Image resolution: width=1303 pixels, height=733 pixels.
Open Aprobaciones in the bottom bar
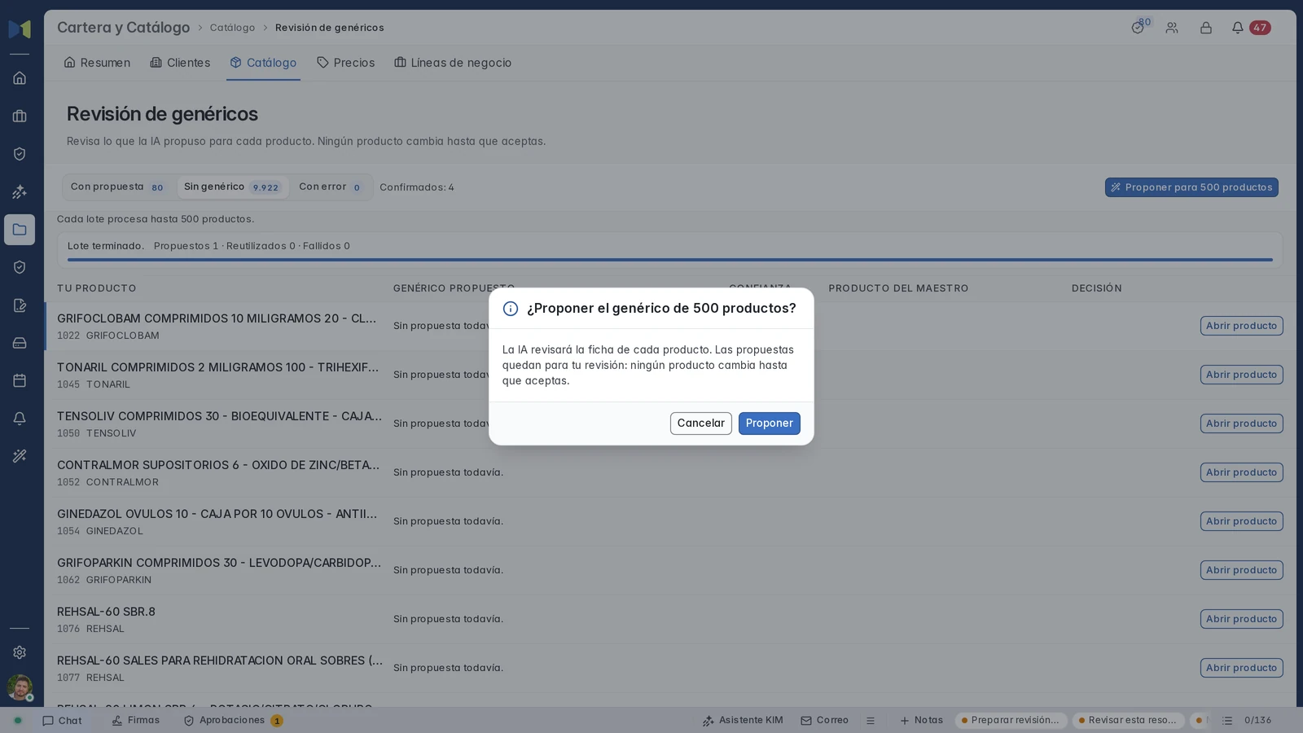233,721
